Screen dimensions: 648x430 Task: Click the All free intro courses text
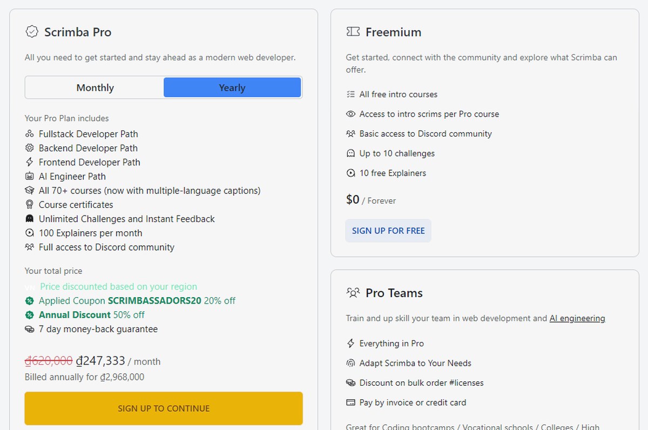pyautogui.click(x=399, y=95)
